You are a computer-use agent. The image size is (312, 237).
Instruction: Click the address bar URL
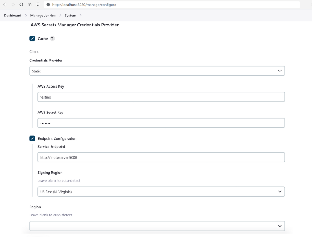coord(84,5)
